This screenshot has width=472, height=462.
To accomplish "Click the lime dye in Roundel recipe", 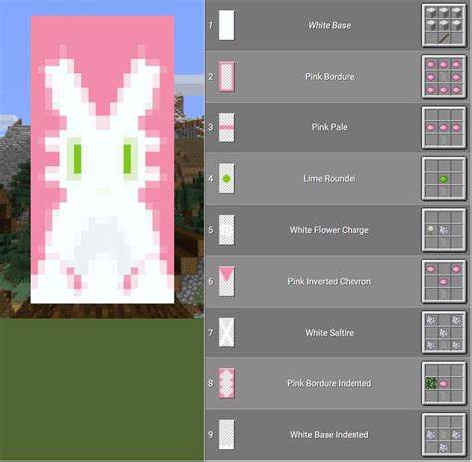I will click(444, 179).
